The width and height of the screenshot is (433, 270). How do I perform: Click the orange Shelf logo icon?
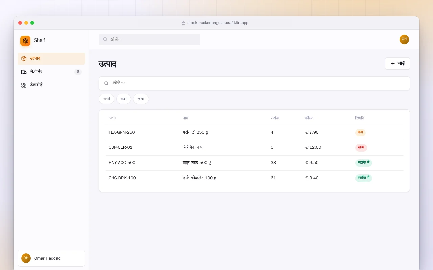point(25,41)
